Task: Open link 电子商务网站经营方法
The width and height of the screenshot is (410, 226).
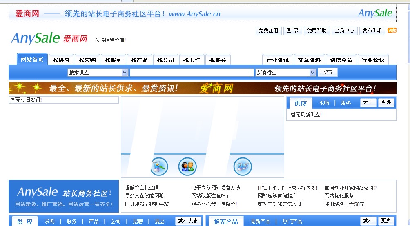Action: click(x=216, y=188)
